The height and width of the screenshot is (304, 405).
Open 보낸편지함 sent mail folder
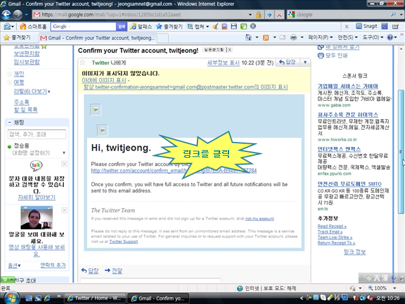(27, 53)
